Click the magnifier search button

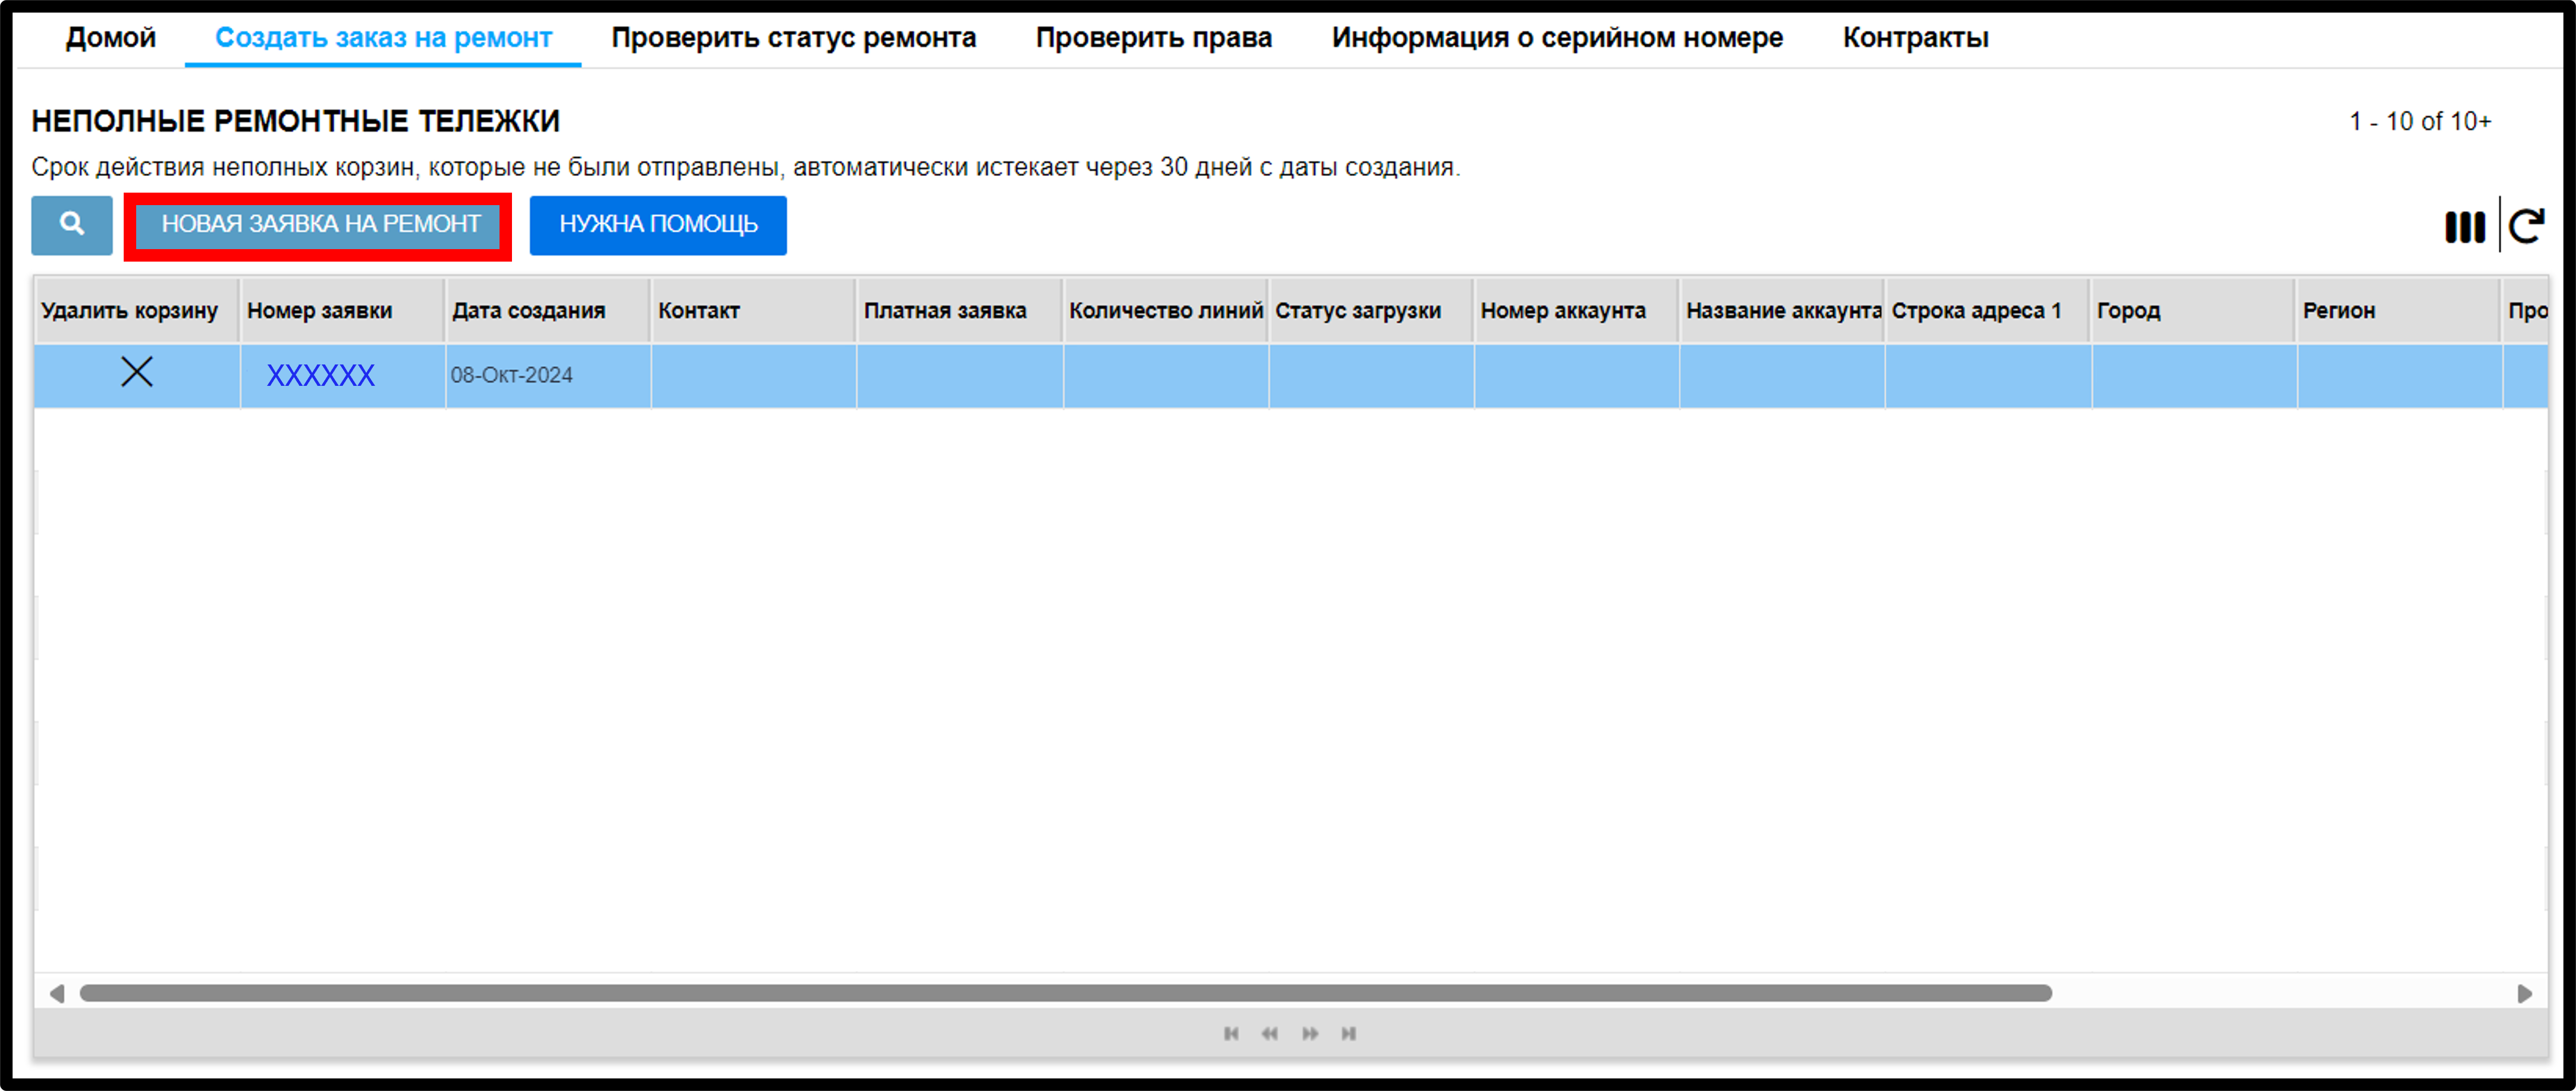[72, 225]
